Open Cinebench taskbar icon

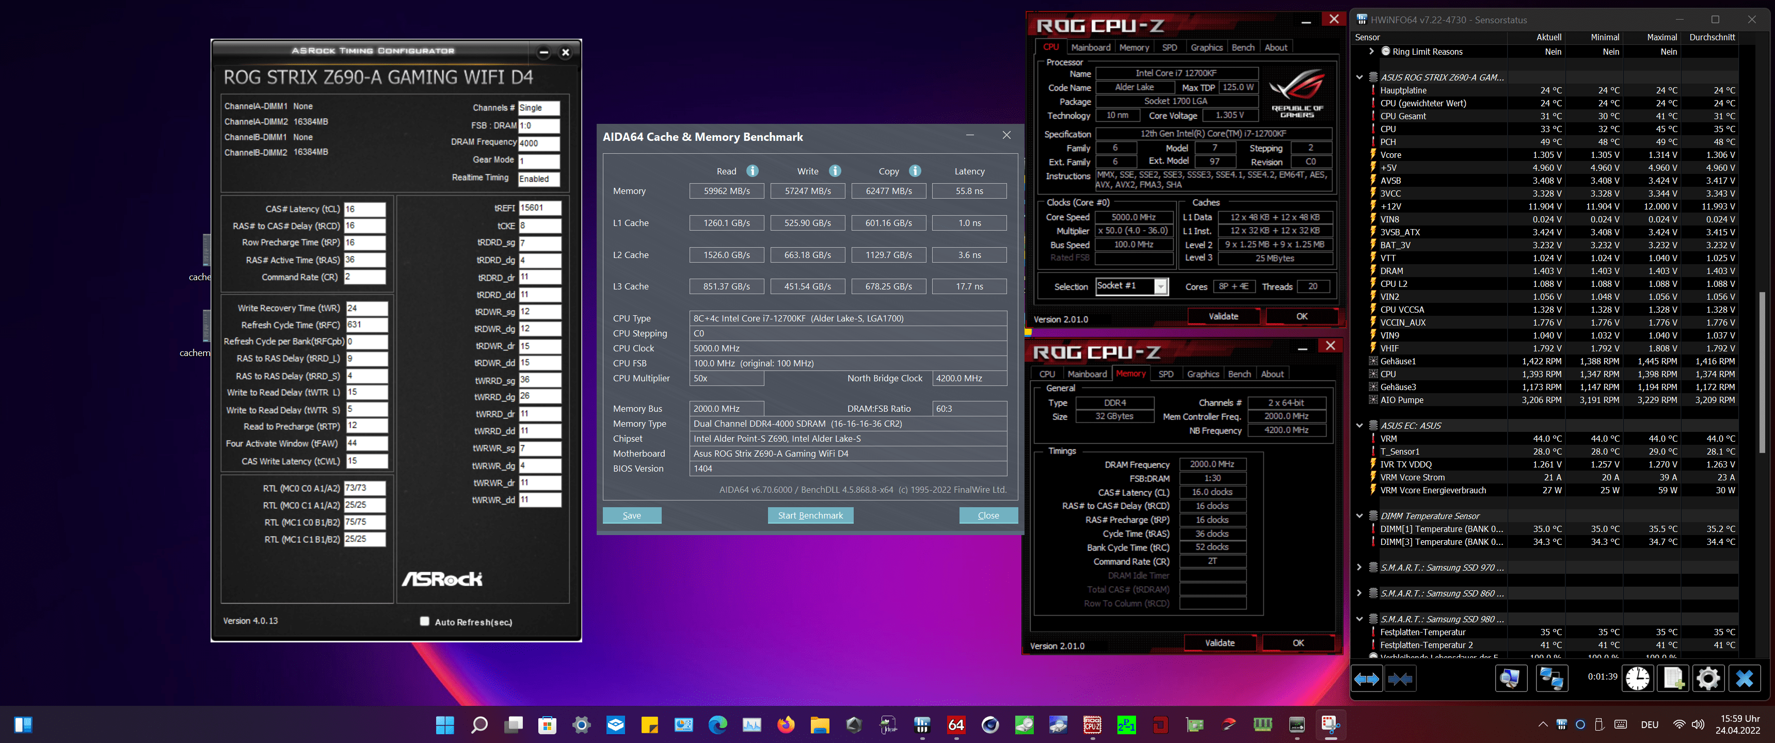pyautogui.click(x=990, y=724)
